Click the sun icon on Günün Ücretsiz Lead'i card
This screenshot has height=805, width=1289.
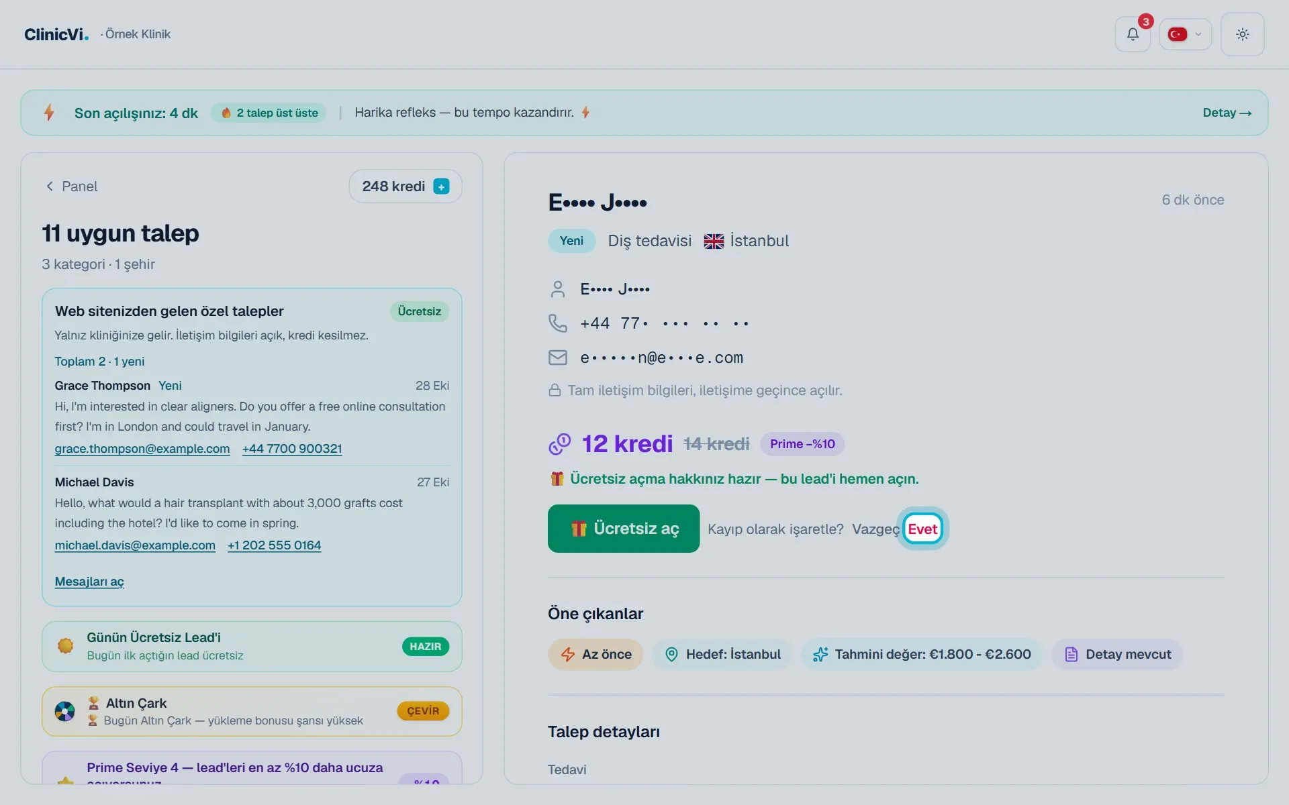[x=65, y=646]
